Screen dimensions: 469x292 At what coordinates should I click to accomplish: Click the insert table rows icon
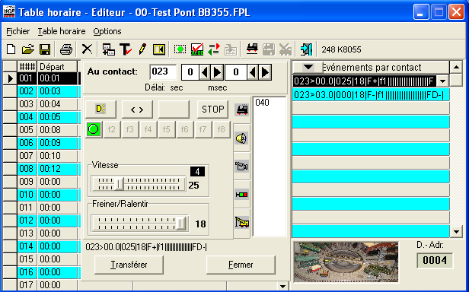pos(108,49)
